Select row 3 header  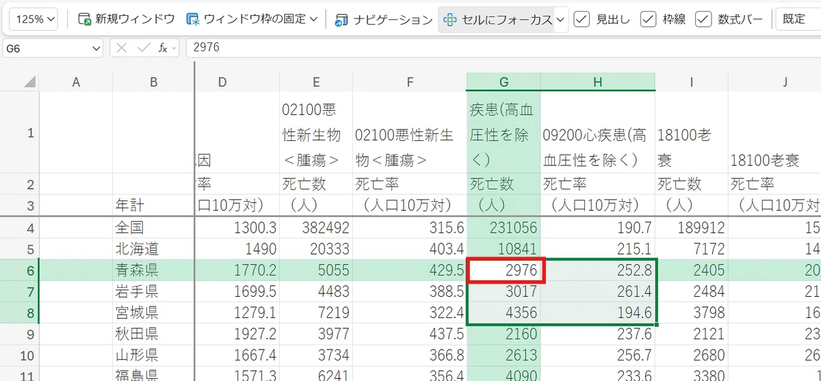(19, 205)
